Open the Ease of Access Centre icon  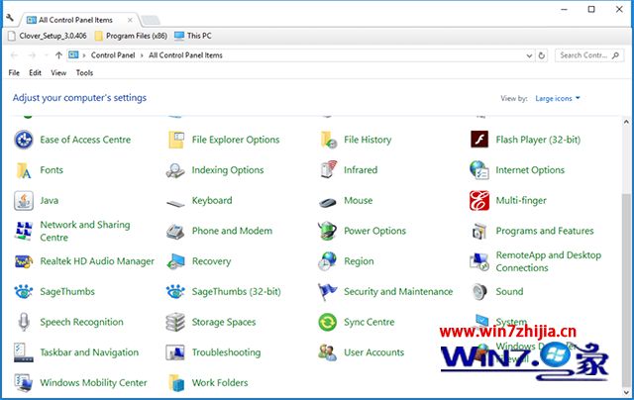coord(24,140)
